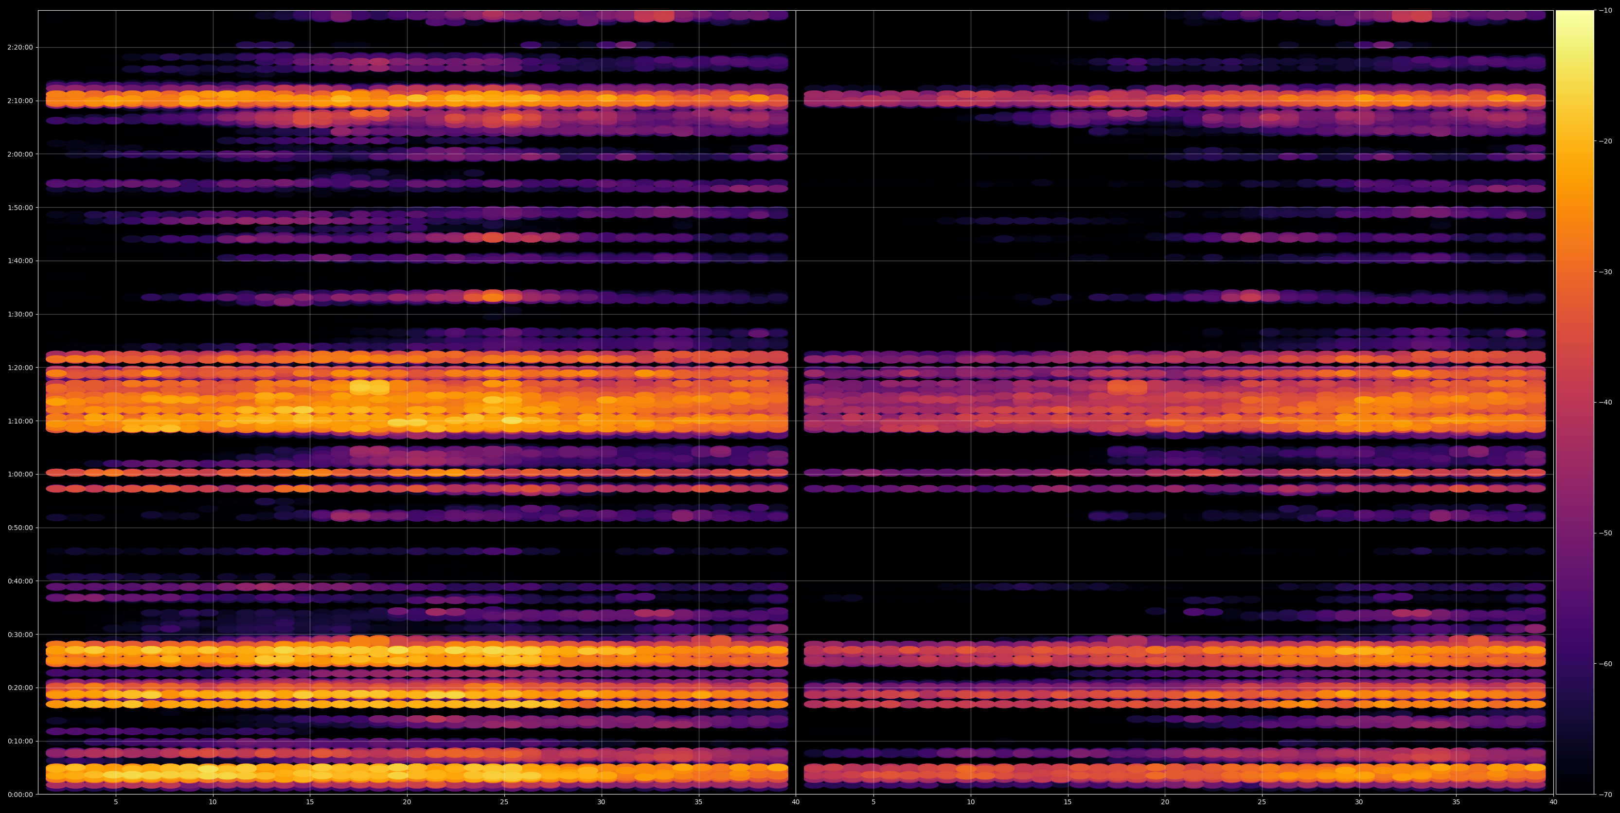Select the −20 colorbar tick label
The width and height of the screenshot is (1620, 813).
tap(1605, 141)
